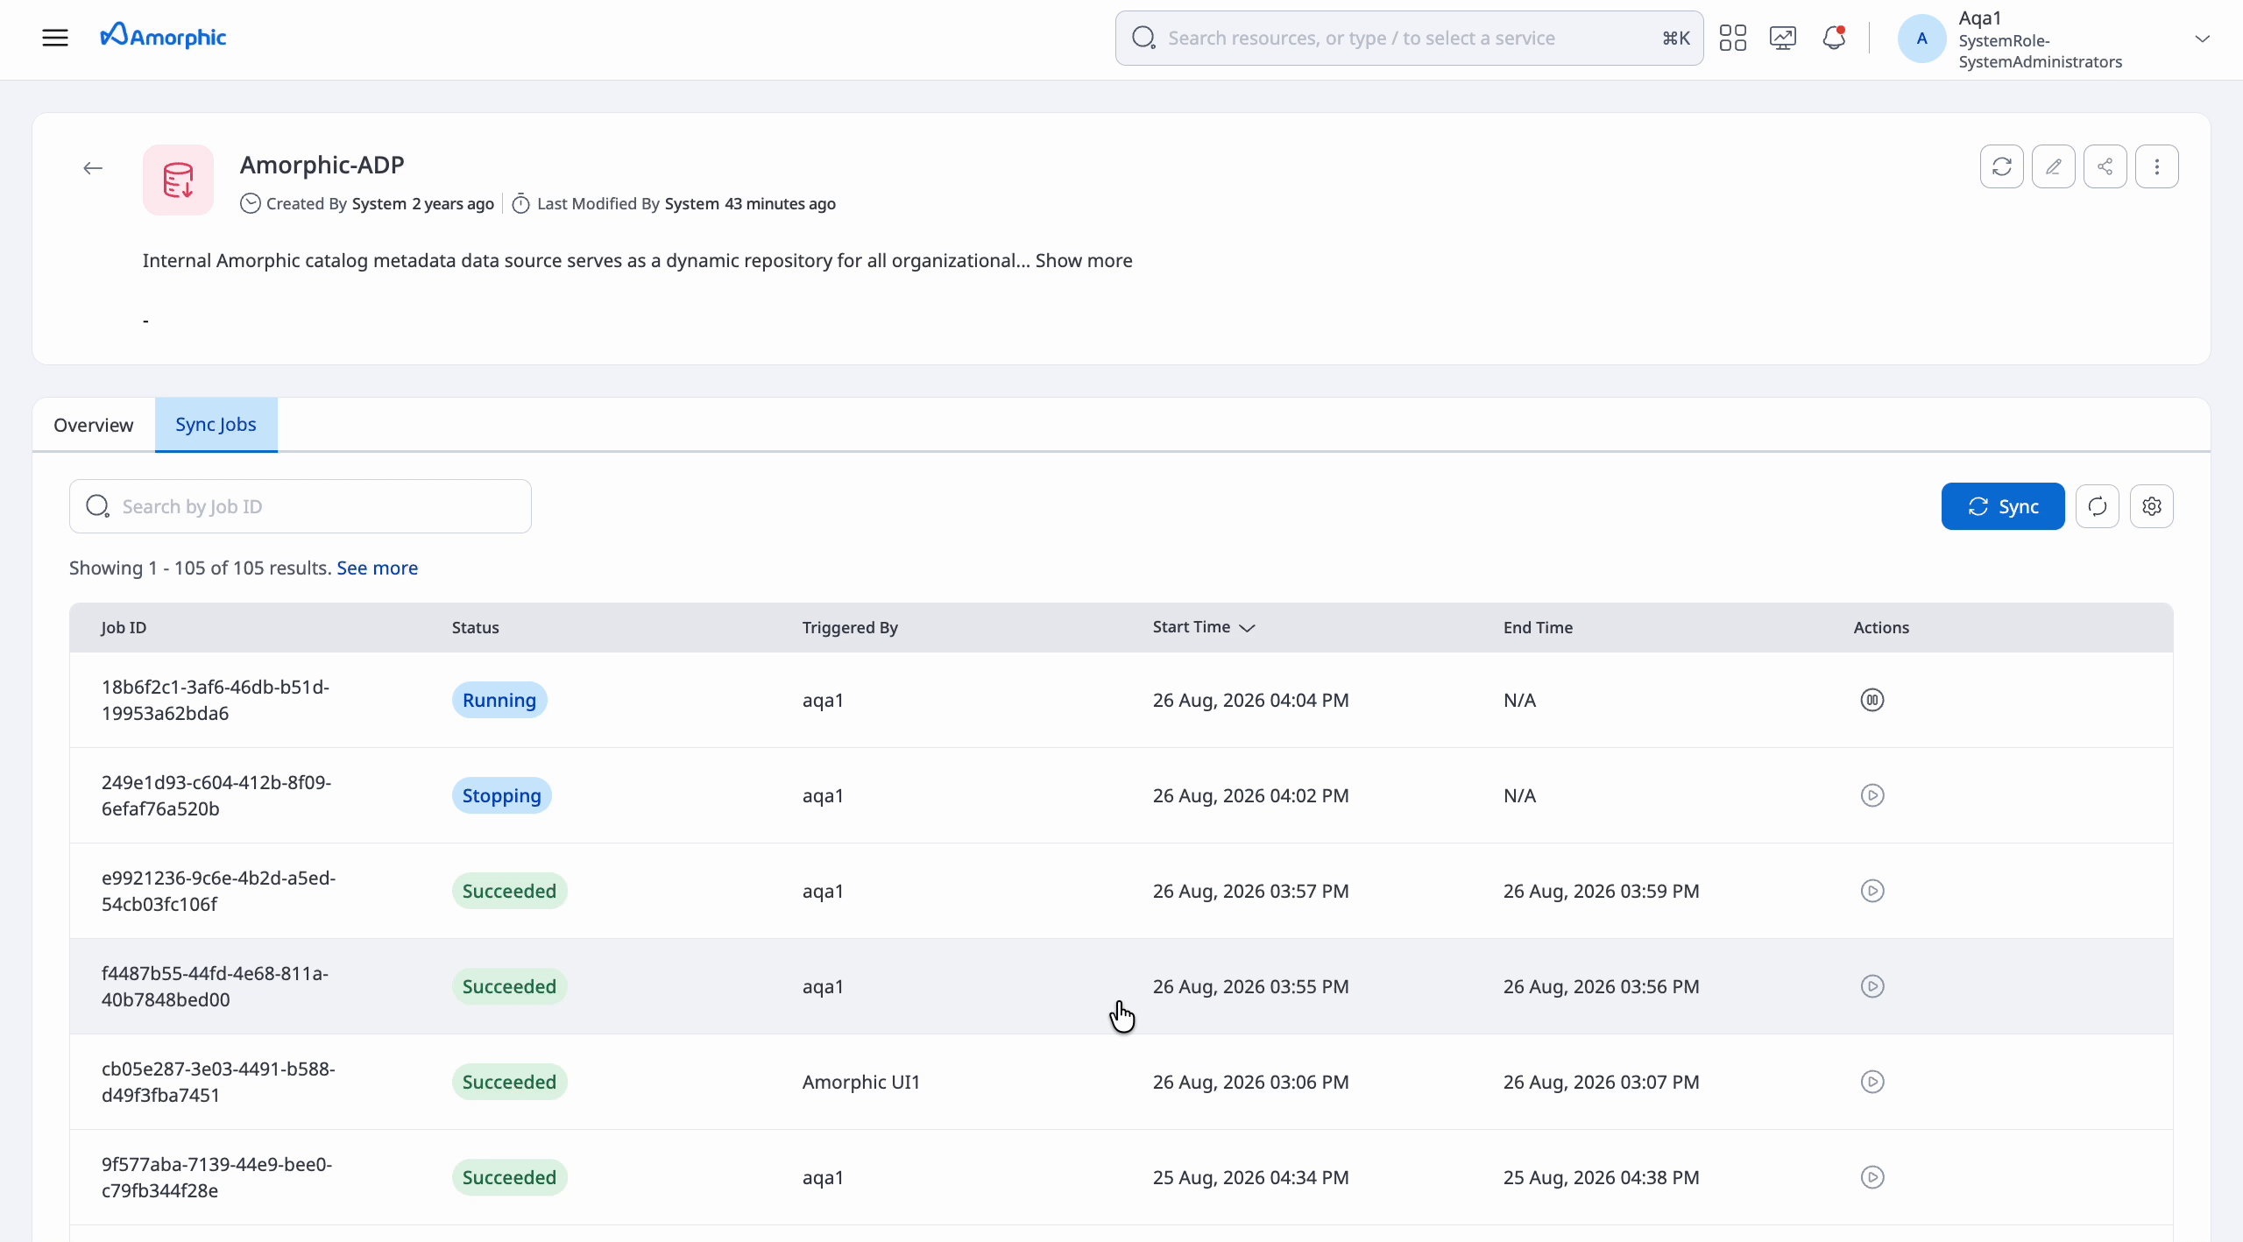
Task: Click end time 26 Aug, 2026 03:59 PM
Action: tap(1602, 891)
